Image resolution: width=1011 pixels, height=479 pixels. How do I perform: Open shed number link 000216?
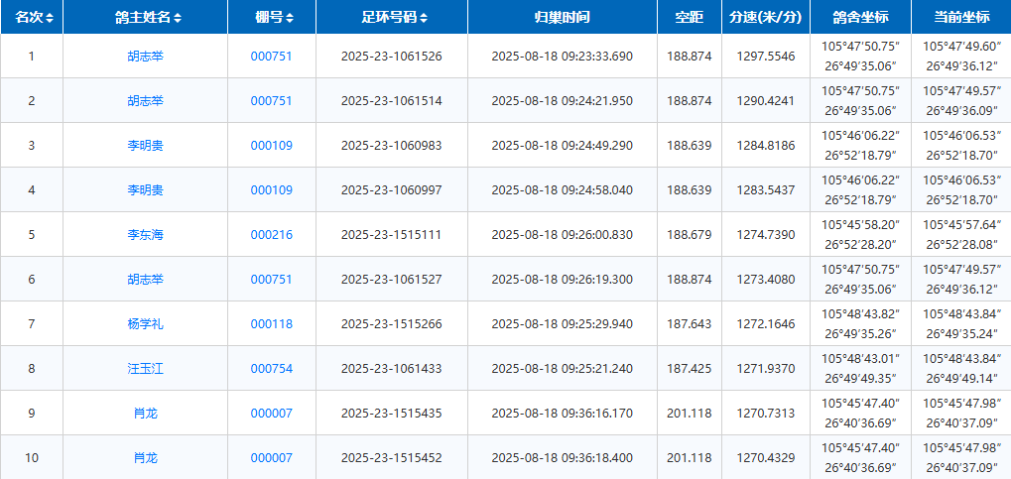[271, 235]
